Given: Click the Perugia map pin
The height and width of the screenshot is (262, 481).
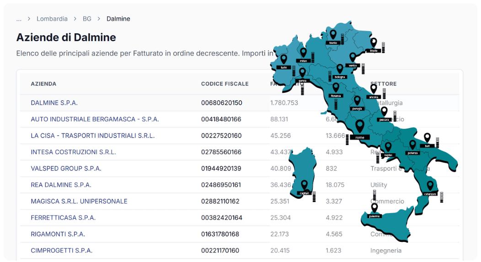Looking at the screenshot, I should (x=357, y=100).
